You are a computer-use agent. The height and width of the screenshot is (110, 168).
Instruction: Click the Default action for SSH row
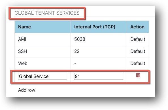click(138, 51)
